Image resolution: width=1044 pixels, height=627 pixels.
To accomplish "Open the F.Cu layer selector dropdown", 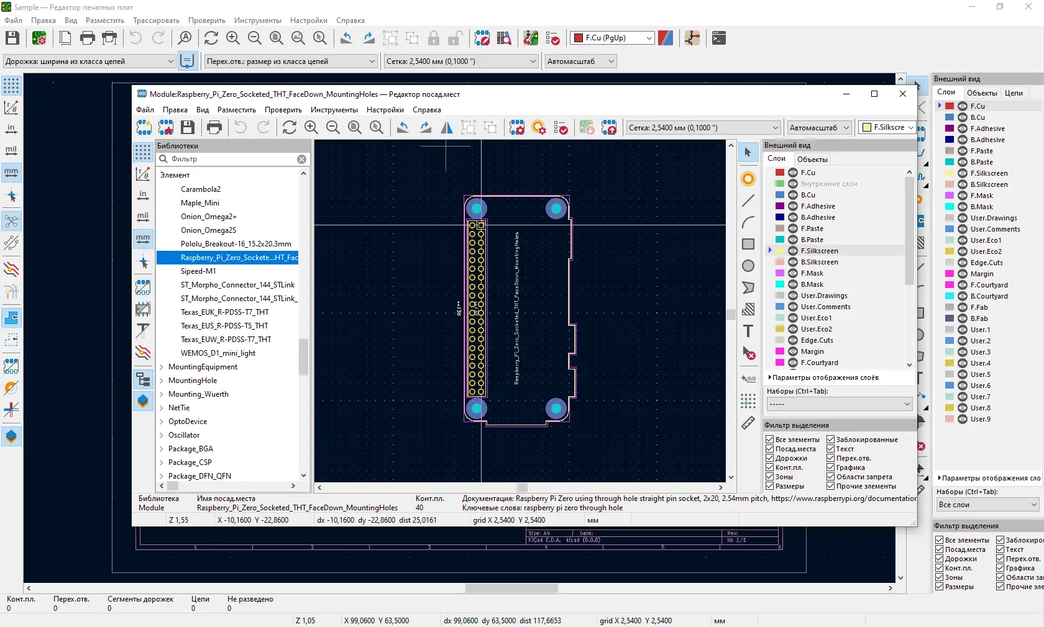I will (x=613, y=38).
